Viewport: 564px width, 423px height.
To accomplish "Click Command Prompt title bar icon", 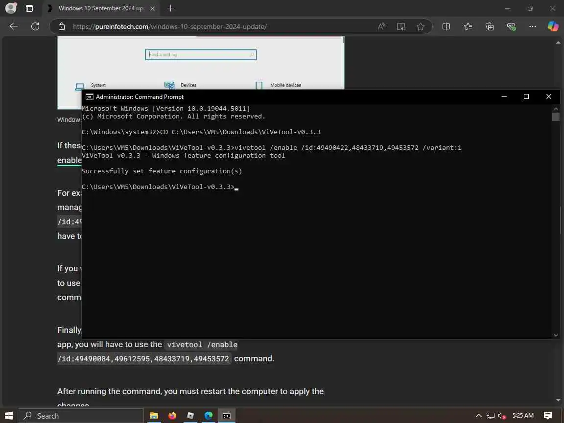I will click(x=89, y=97).
